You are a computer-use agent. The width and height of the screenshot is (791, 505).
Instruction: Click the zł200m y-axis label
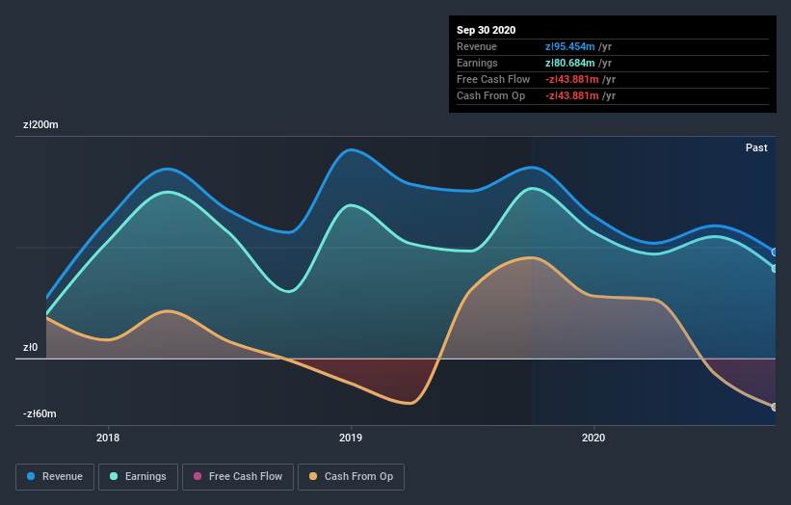pyautogui.click(x=40, y=124)
